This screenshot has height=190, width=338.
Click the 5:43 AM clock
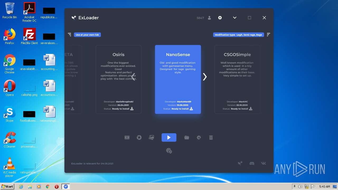[x=325, y=187]
